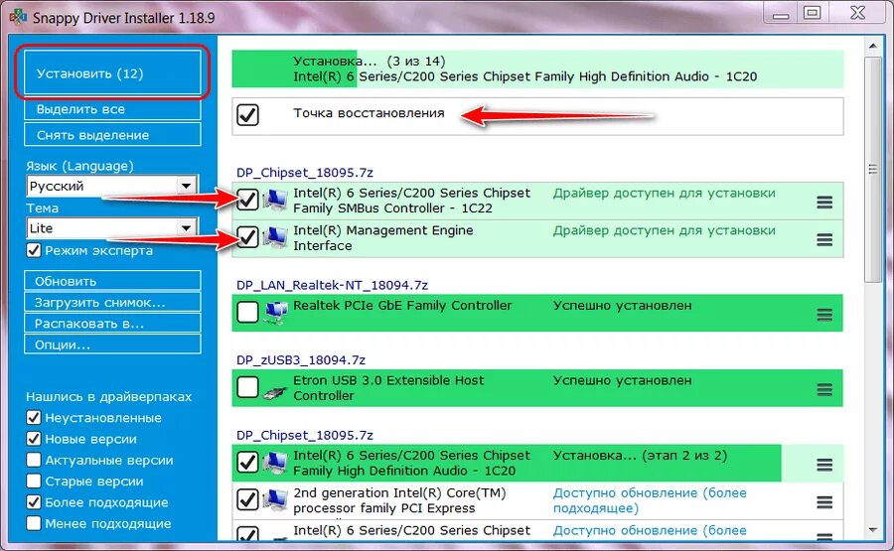Click vertical scrollbar thumb of driver list

coord(872,169)
